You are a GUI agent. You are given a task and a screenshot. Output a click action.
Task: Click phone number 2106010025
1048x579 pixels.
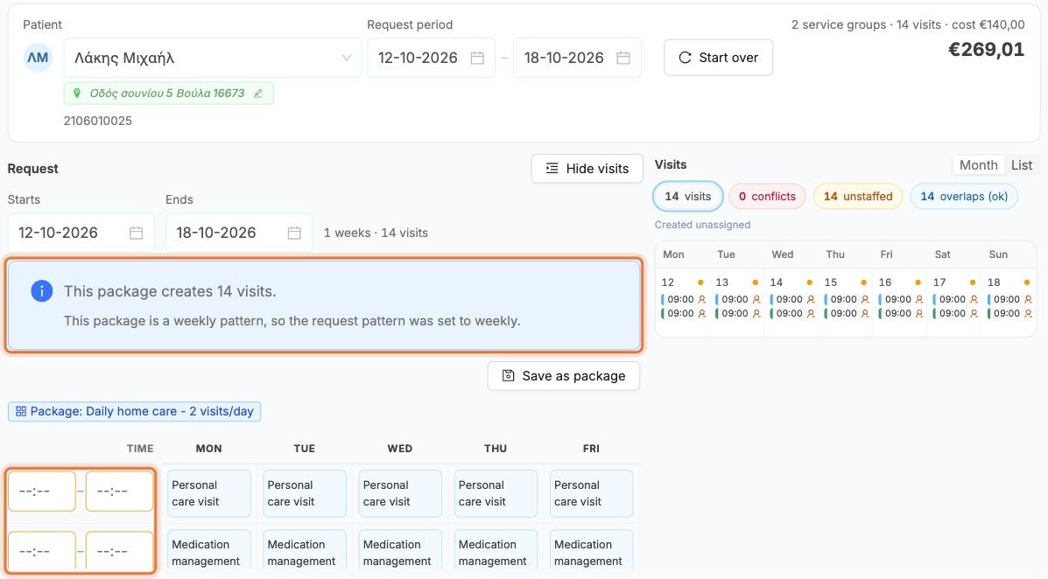tap(97, 121)
